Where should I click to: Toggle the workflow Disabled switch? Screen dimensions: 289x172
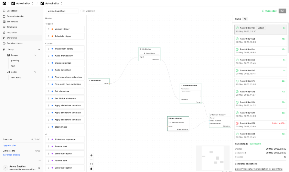click(83, 11)
